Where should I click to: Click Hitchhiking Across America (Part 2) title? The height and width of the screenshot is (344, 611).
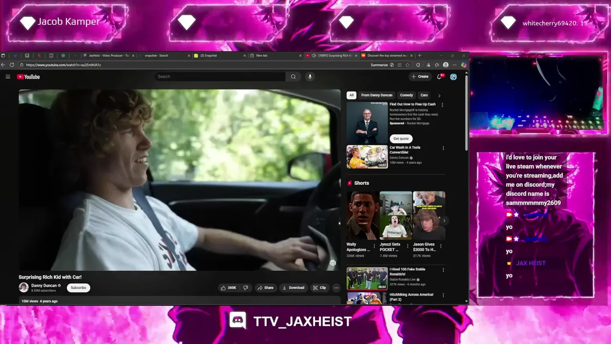[411, 297]
